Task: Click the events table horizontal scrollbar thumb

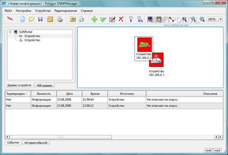Action: click(x=61, y=137)
